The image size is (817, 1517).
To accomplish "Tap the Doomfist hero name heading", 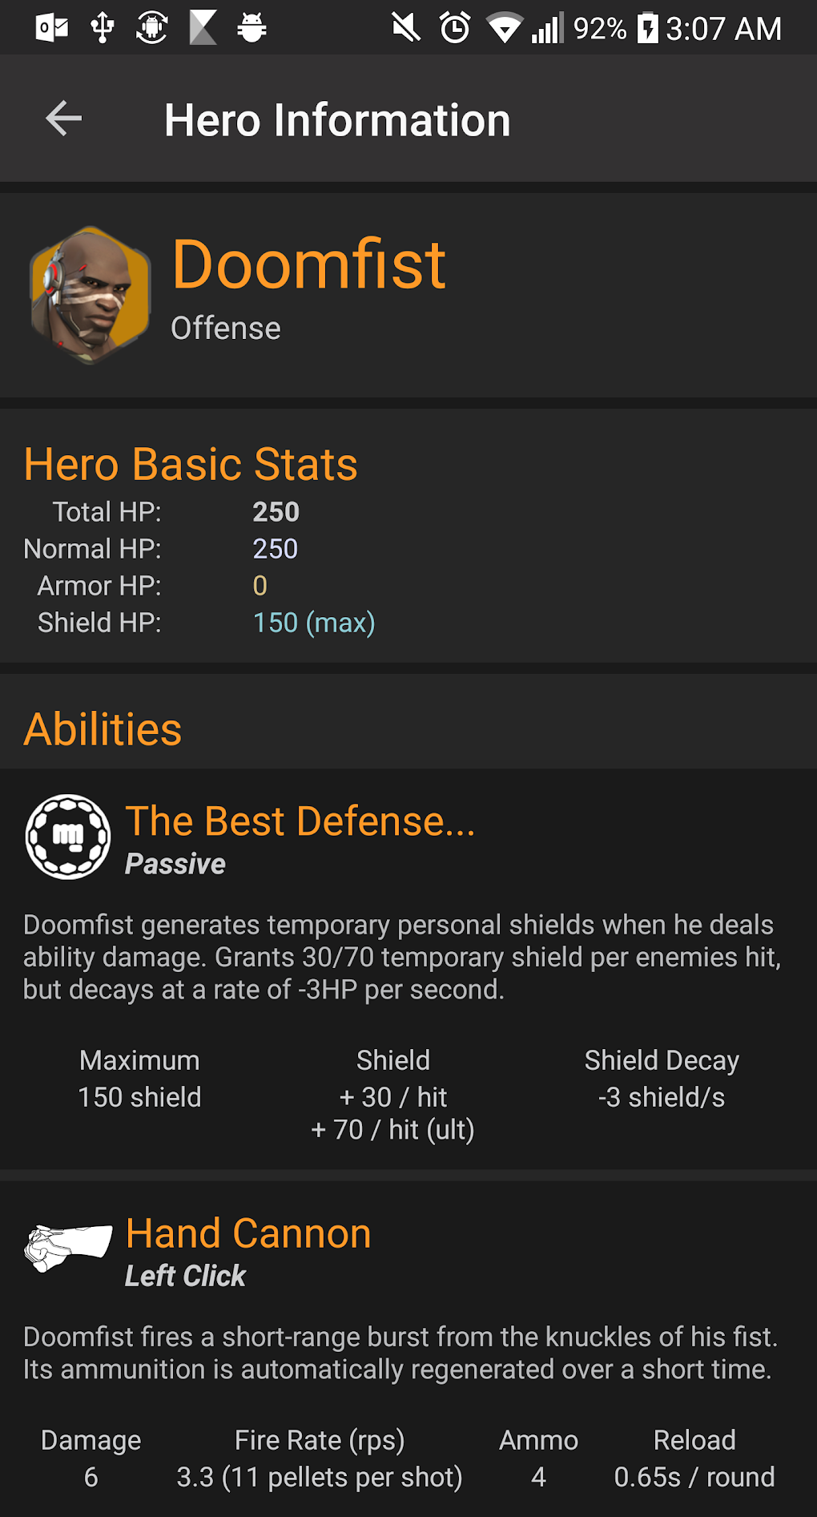I will coord(308,264).
